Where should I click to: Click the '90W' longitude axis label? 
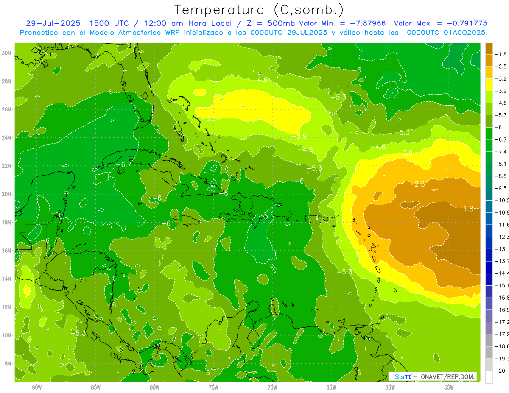coord(36,387)
